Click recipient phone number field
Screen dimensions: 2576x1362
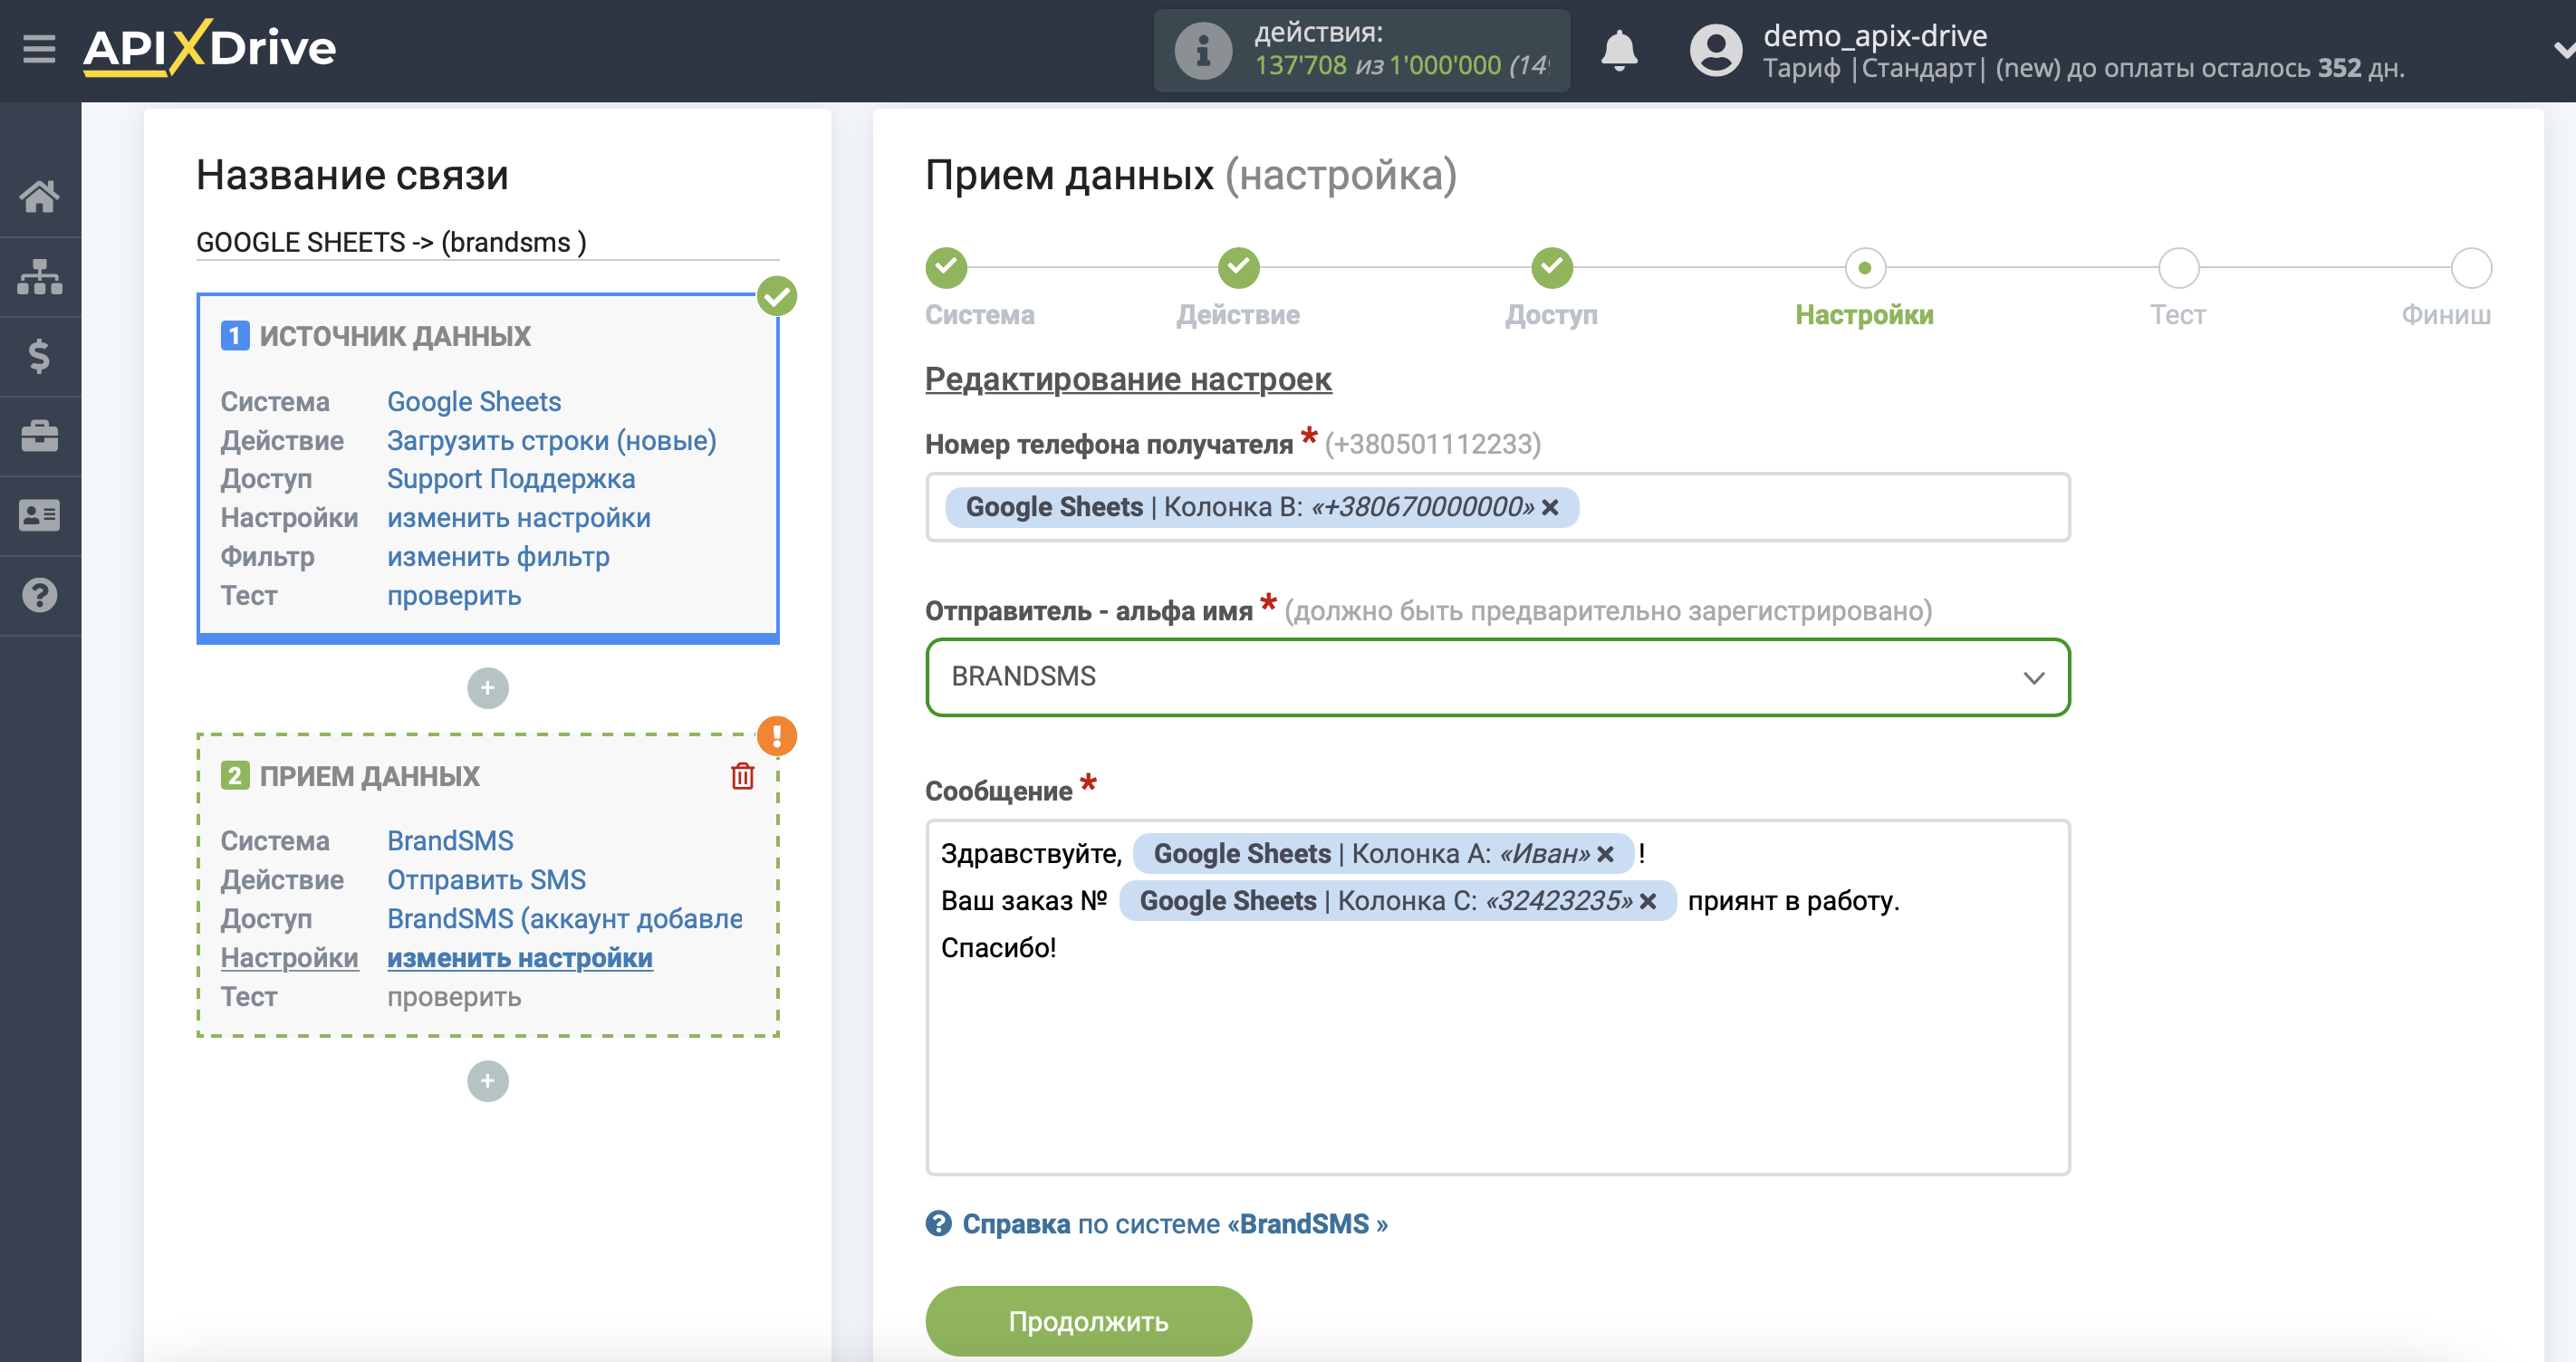[1498, 508]
